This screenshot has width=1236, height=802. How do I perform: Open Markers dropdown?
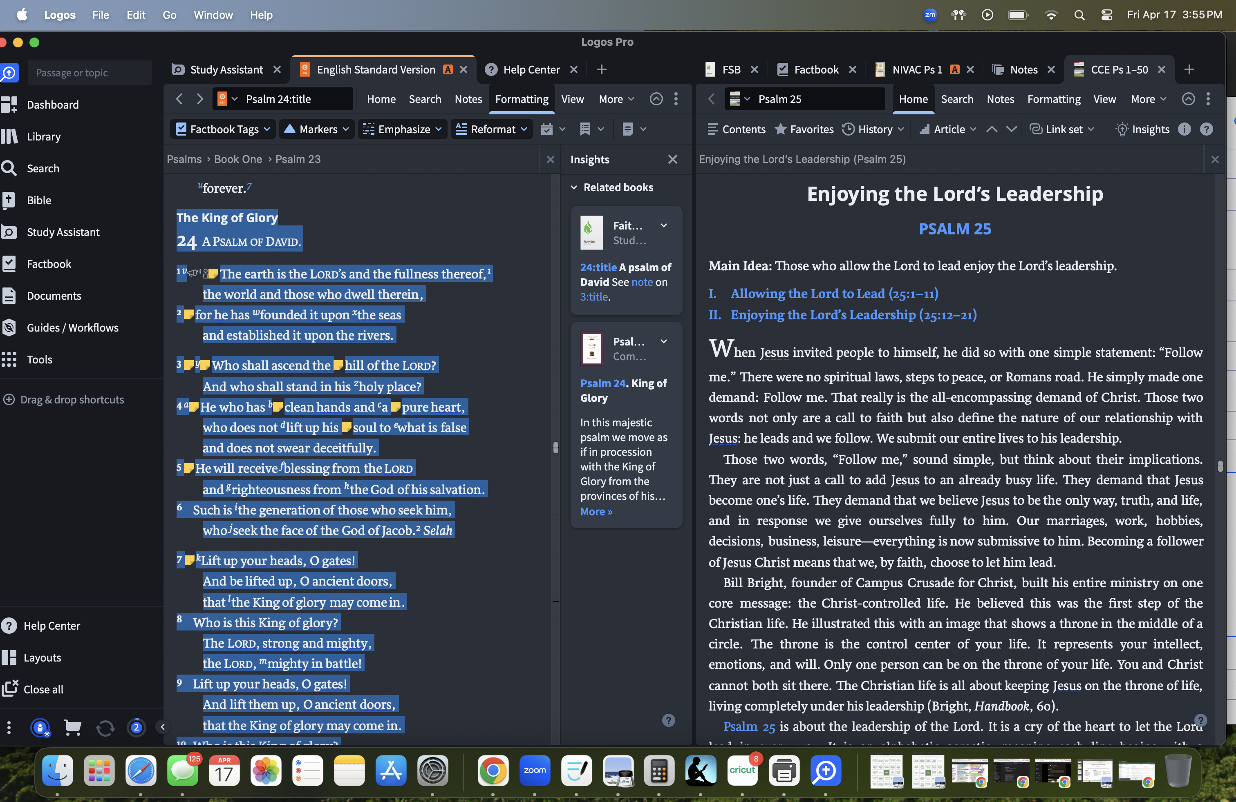tap(317, 129)
